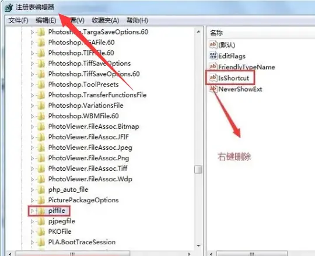The height and width of the screenshot is (256, 315).
Task: Expand the piffile tree node
Action: point(32,211)
